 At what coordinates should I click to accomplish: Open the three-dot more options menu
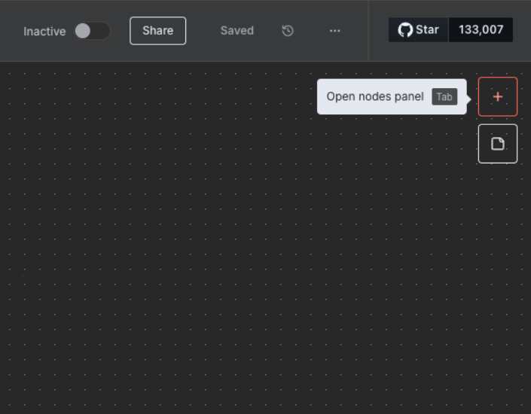pos(334,31)
